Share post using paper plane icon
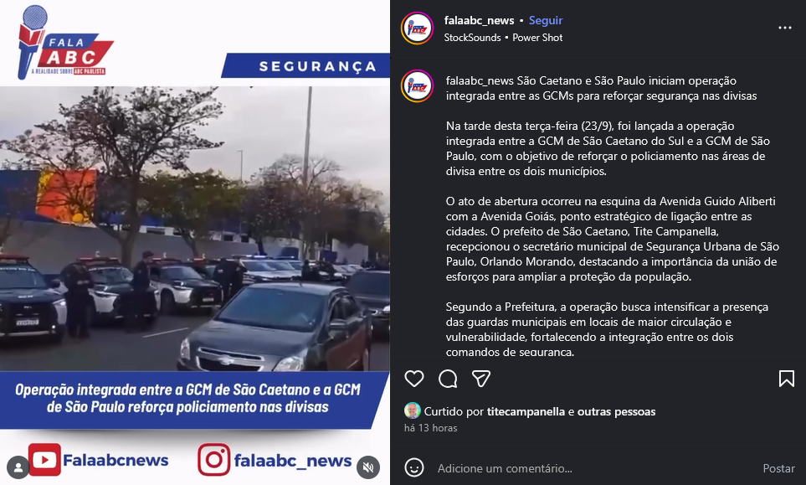 481,379
